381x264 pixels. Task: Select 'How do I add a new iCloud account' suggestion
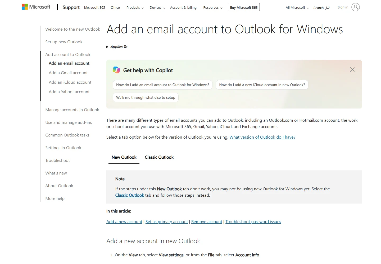(x=262, y=85)
